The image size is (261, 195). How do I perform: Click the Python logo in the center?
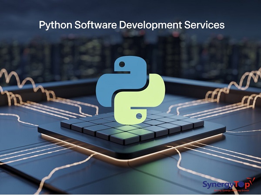click(130, 90)
